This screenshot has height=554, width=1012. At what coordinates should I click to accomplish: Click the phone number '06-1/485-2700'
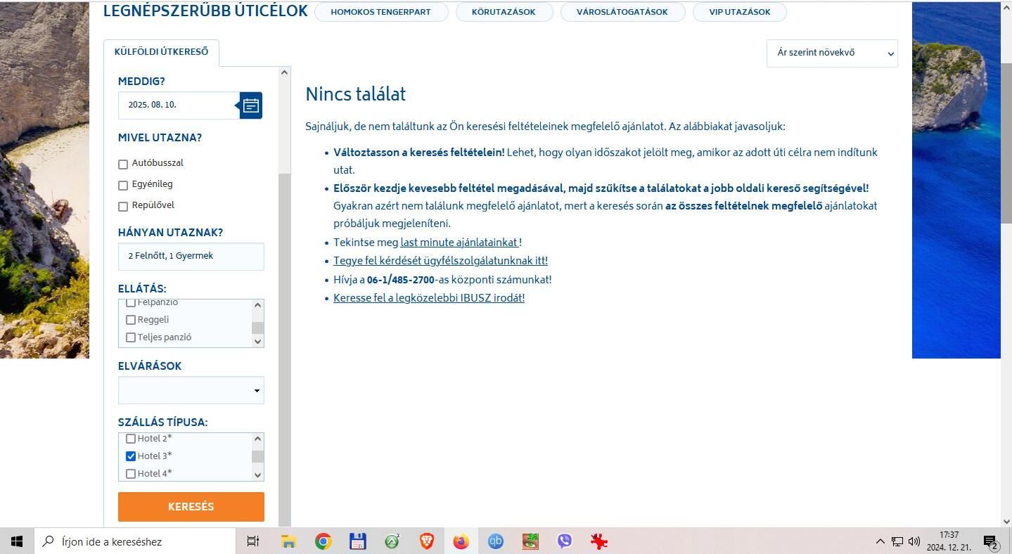click(401, 280)
